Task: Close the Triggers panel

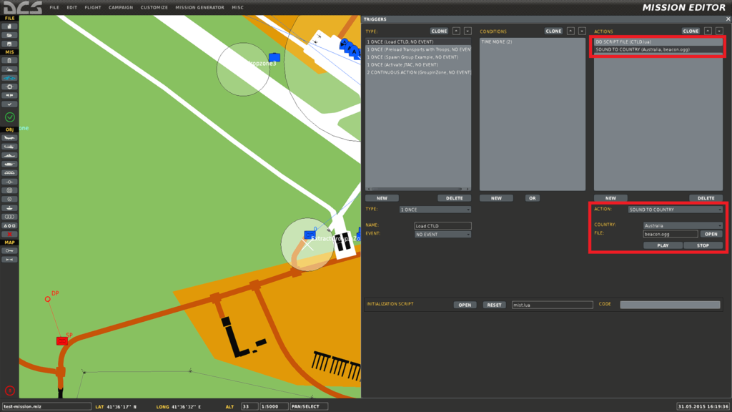Action: 718,19
